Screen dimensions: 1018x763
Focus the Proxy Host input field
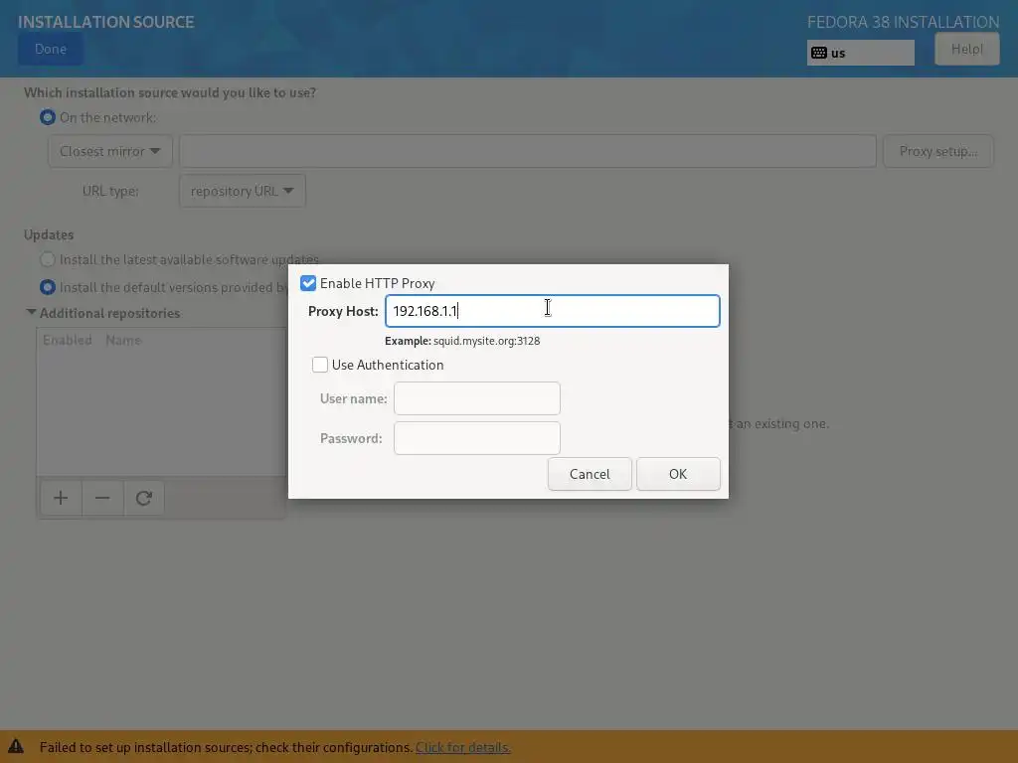click(553, 311)
